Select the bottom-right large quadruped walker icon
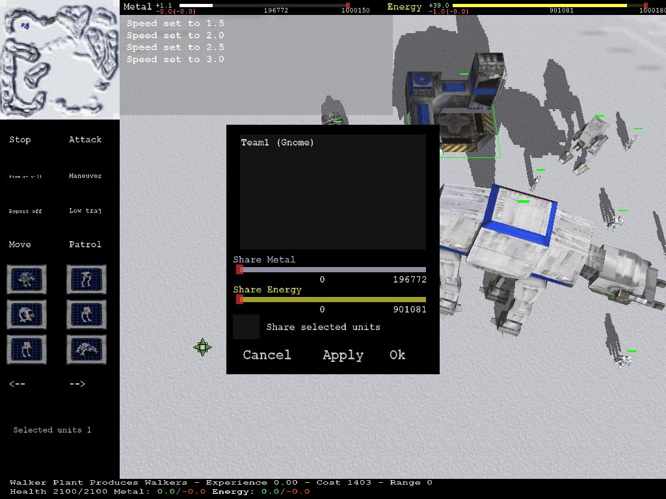 (x=87, y=350)
